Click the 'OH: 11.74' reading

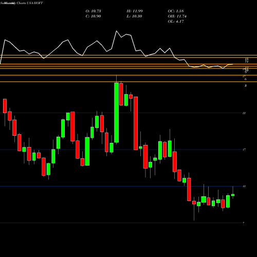[x=177, y=16]
